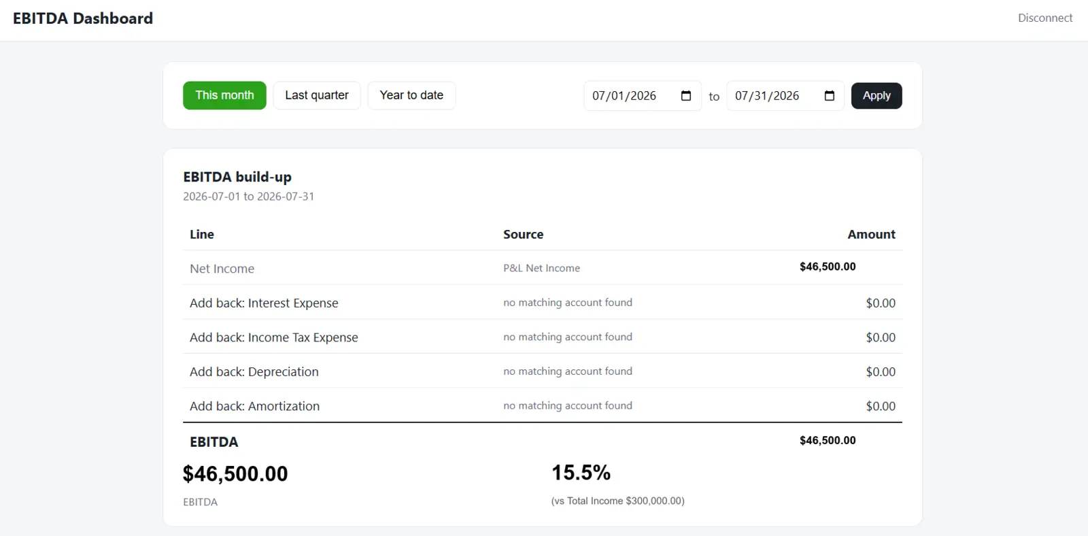Image resolution: width=1088 pixels, height=536 pixels.
Task: Click Income Tax Expense no matching account text
Action: [568, 337]
